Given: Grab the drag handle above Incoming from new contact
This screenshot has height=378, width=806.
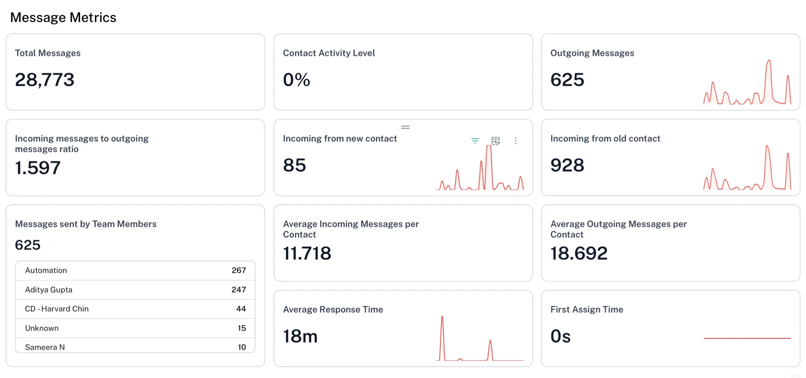Looking at the screenshot, I should [x=406, y=127].
